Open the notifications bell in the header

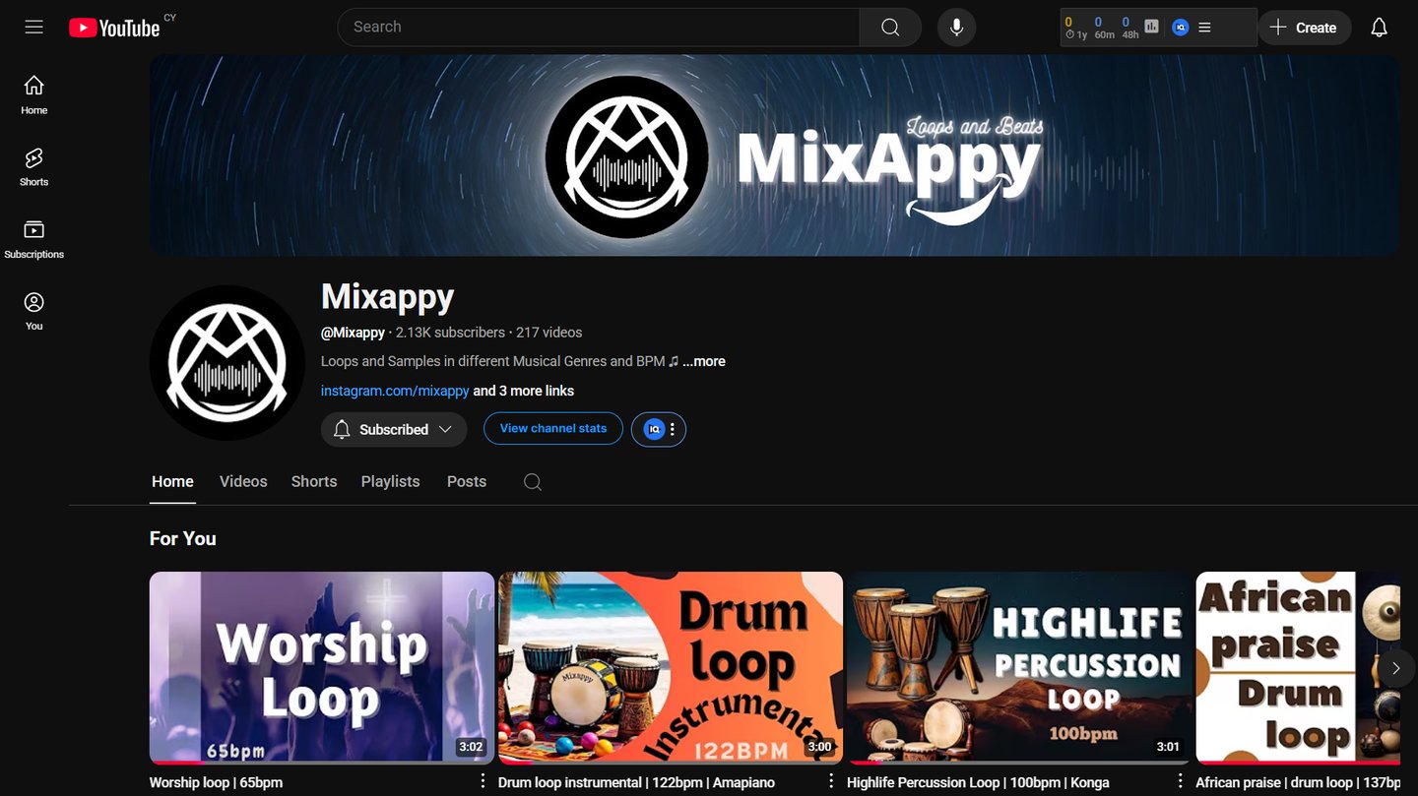tap(1379, 28)
